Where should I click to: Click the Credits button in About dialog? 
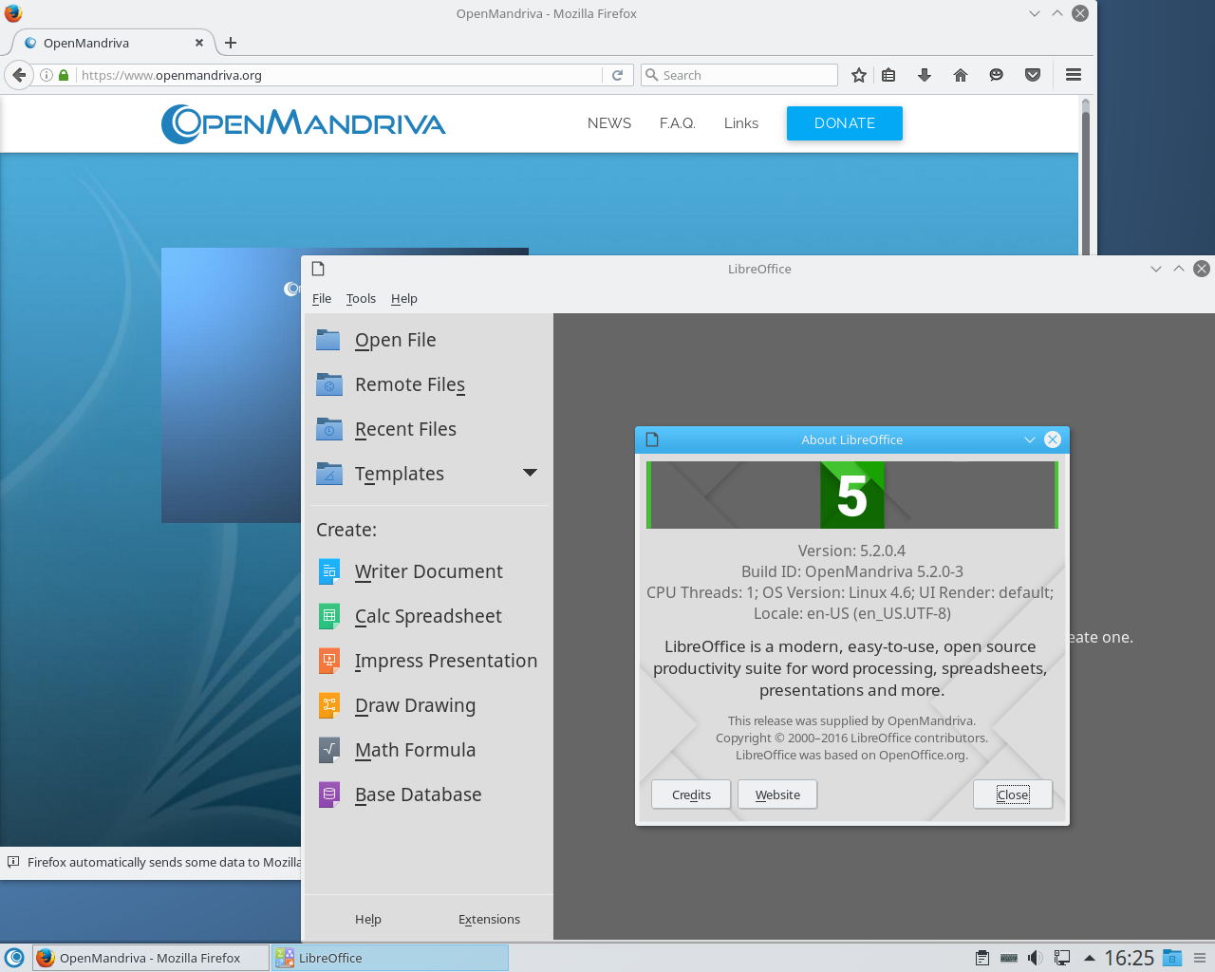click(691, 794)
